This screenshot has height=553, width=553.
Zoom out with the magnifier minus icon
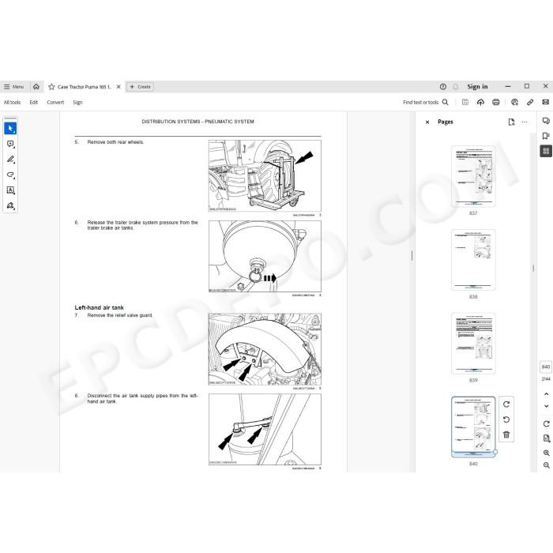(x=547, y=465)
